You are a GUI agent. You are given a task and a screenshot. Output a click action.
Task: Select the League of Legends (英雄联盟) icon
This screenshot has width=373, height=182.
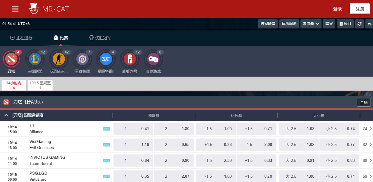(35, 59)
